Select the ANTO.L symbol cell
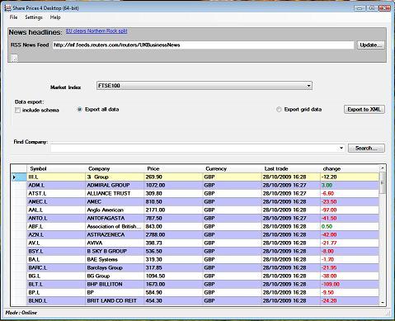The width and height of the screenshot is (395, 321). pos(56,219)
